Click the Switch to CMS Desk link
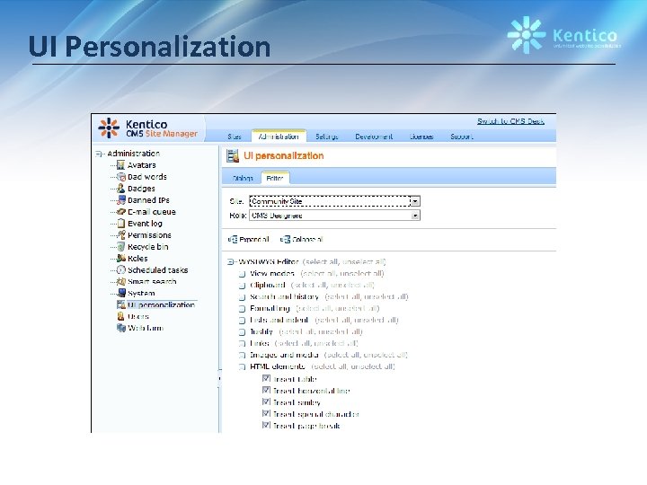 click(510, 121)
